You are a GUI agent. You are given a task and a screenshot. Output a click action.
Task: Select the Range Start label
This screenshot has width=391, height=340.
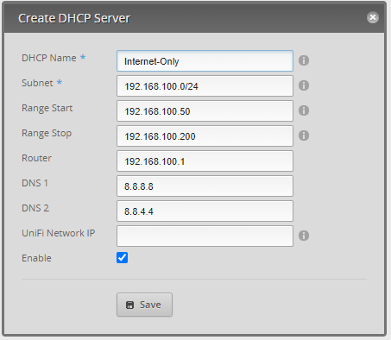pos(47,109)
